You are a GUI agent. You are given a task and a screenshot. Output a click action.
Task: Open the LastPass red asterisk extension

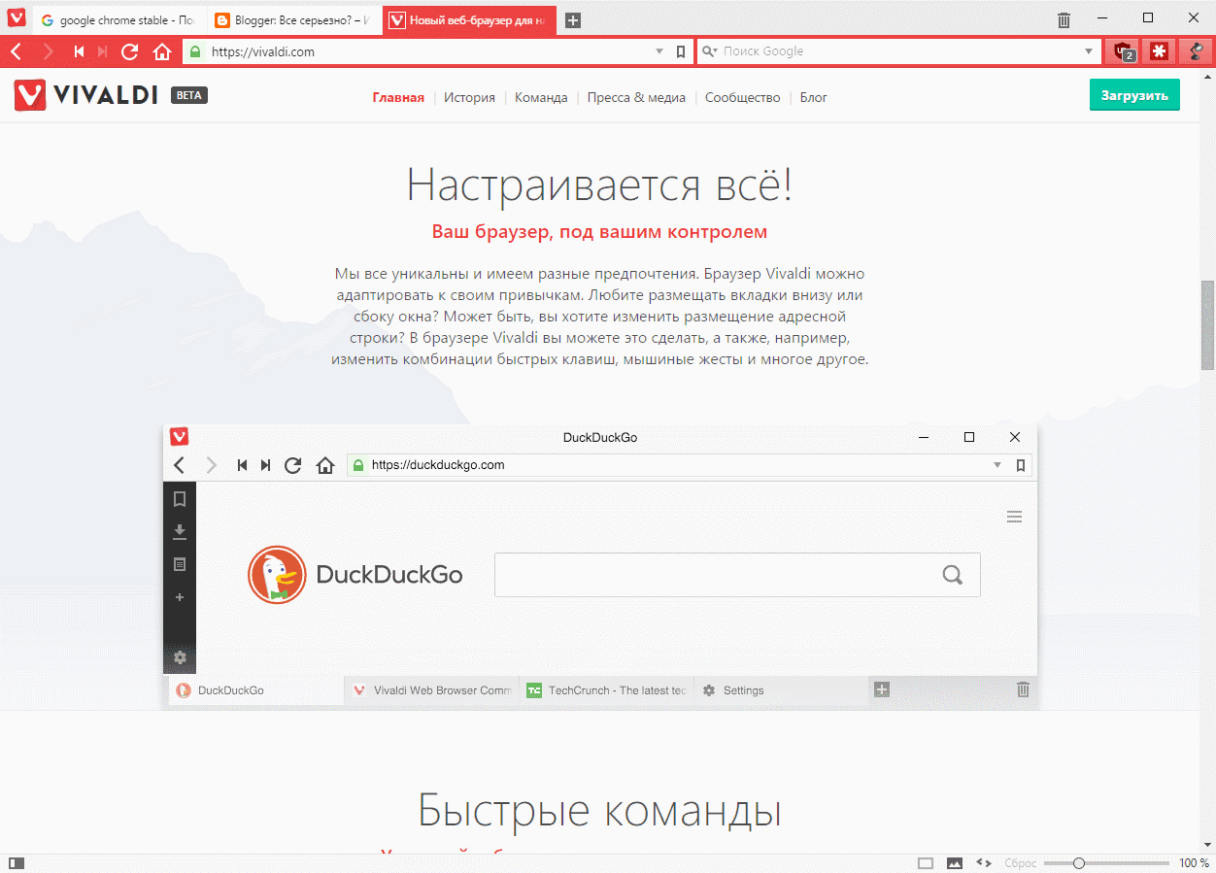pos(1159,51)
